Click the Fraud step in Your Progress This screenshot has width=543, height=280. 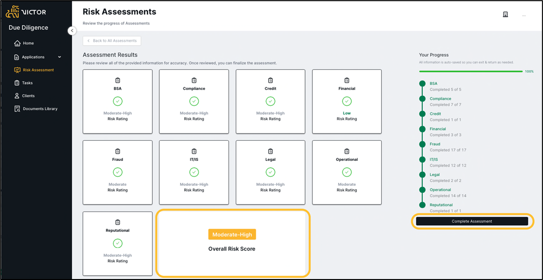pyautogui.click(x=435, y=144)
